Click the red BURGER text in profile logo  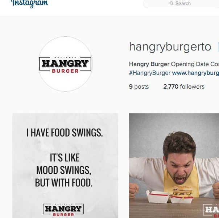point(65,71)
